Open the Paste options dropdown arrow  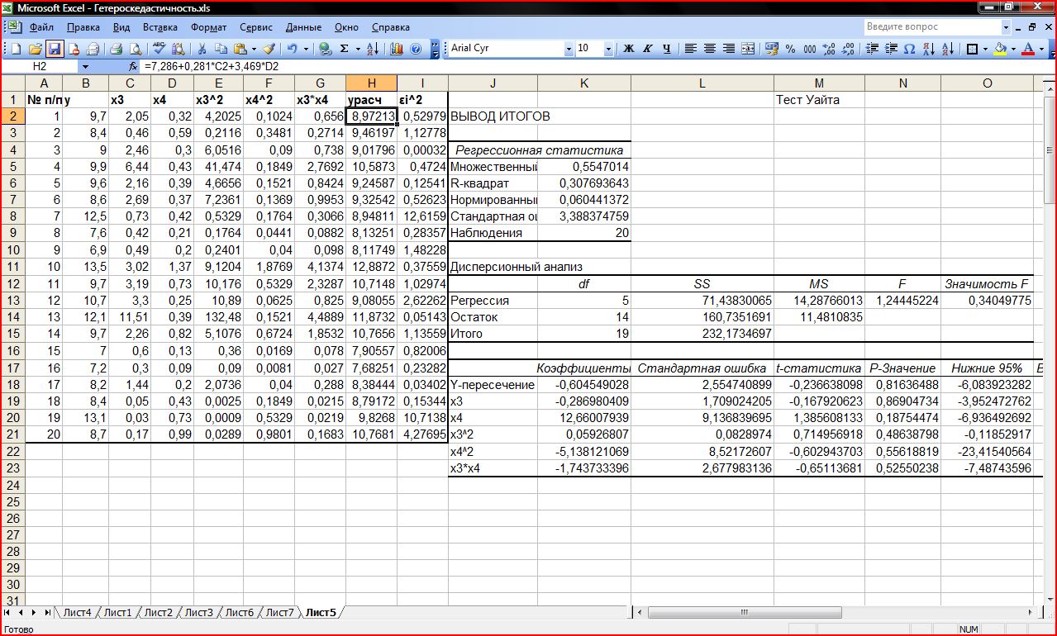point(254,49)
